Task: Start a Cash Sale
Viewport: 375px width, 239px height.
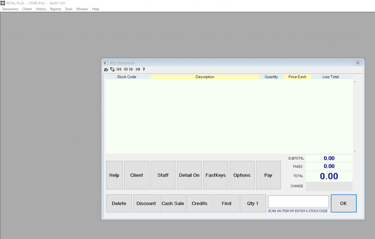Action: pyautogui.click(x=172, y=203)
